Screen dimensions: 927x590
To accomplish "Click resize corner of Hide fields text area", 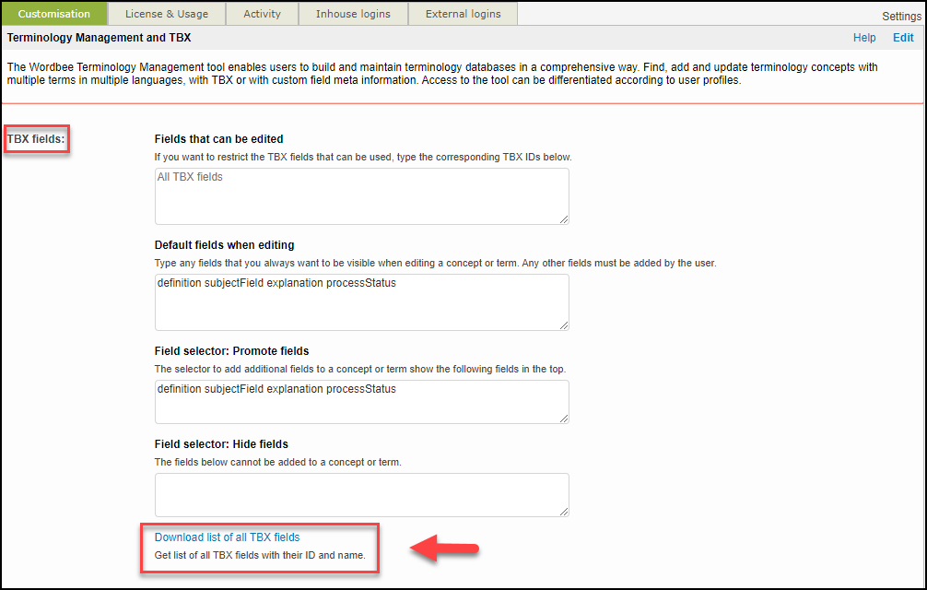I will [564, 512].
